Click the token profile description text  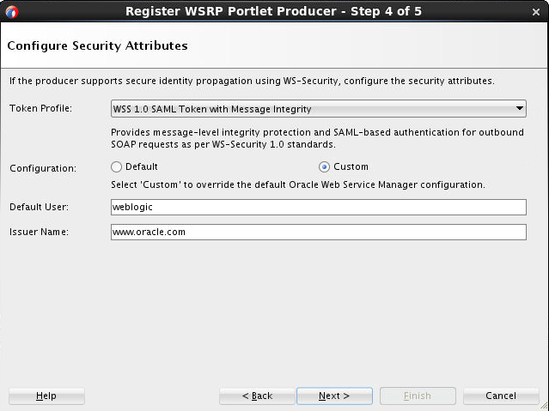coord(318,138)
